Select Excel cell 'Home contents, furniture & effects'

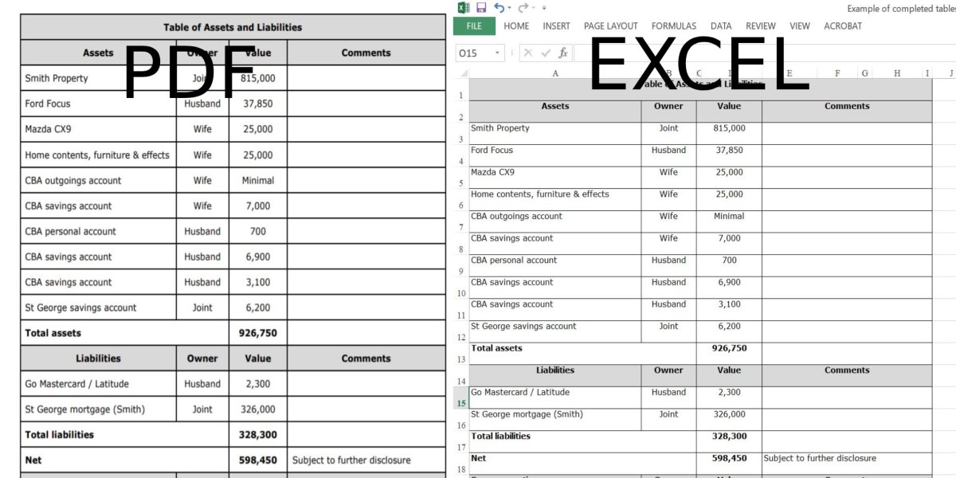click(x=555, y=199)
